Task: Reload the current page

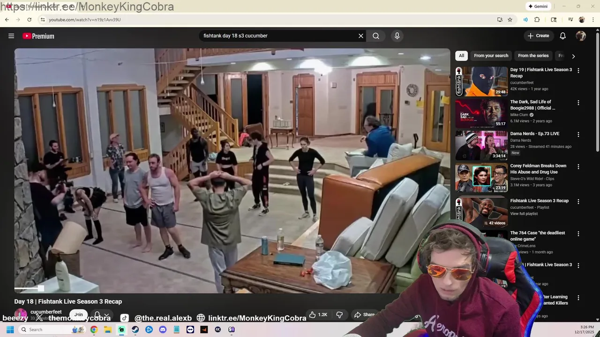Action: 29,20
